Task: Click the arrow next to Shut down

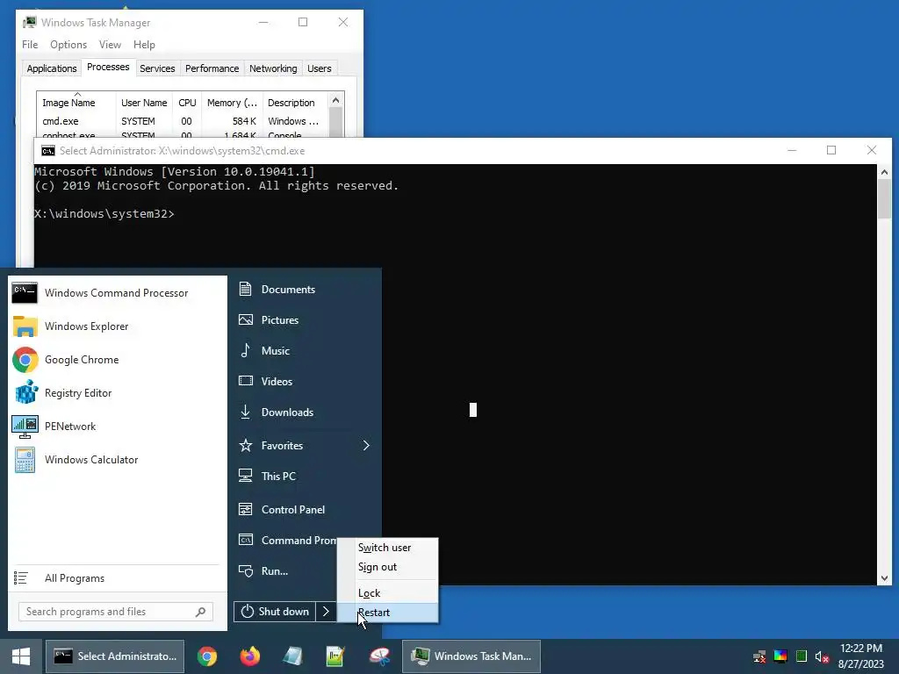Action: pos(326,612)
